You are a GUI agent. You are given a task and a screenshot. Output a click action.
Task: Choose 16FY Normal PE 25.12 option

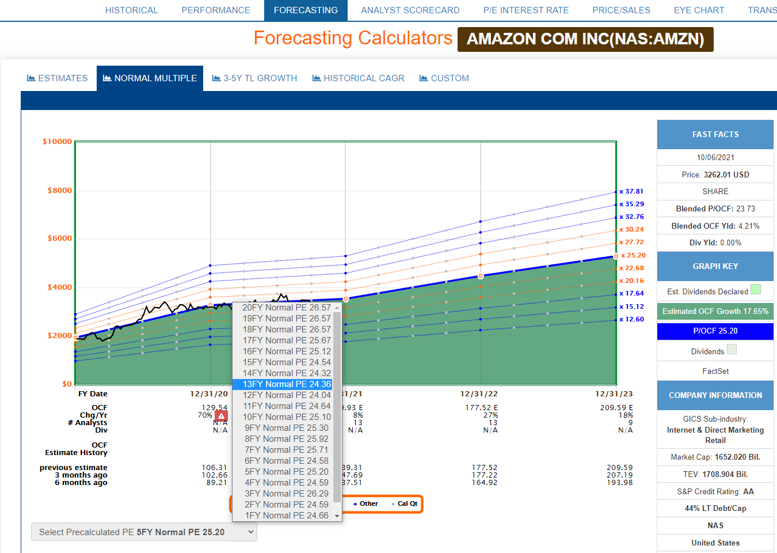[283, 351]
